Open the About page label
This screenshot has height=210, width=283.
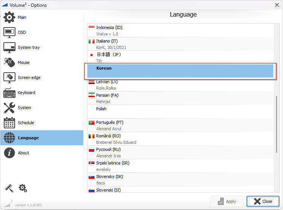(x=23, y=153)
